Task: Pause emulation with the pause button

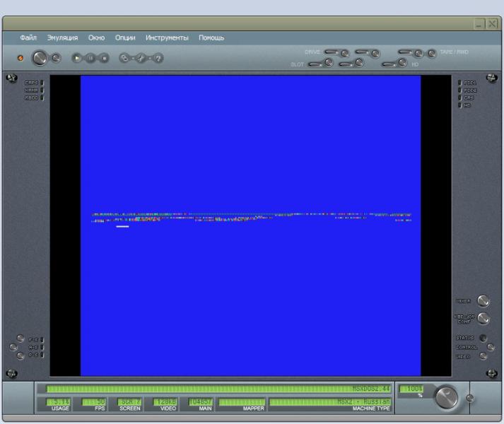Action: (90, 59)
